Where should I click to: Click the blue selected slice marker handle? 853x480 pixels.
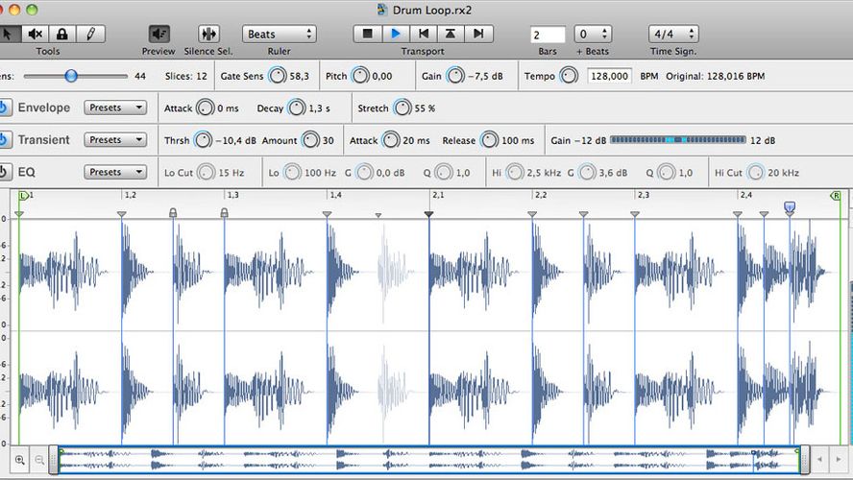[x=790, y=206]
